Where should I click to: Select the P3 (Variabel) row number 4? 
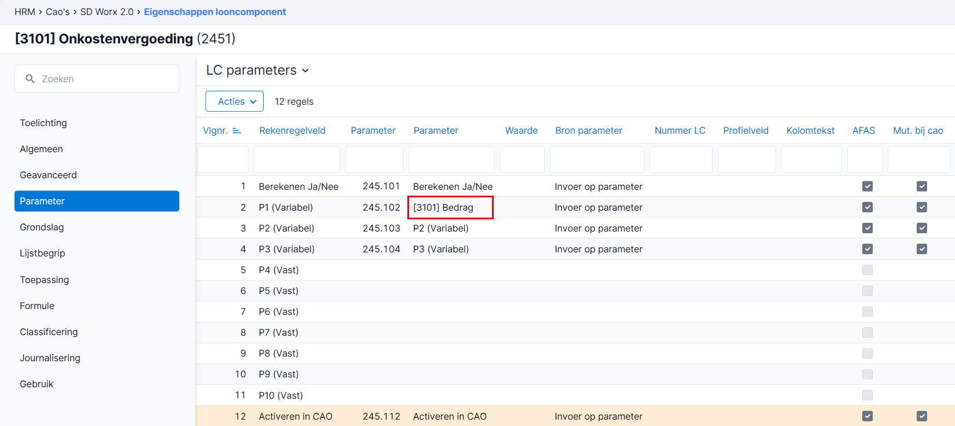(243, 249)
